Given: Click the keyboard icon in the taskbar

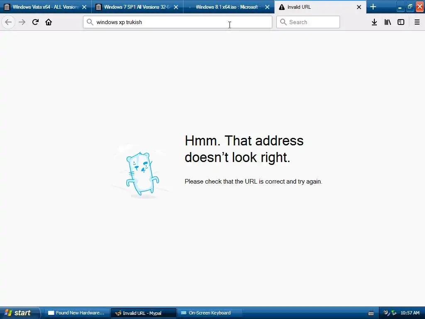Looking at the screenshot, I should tap(371, 313).
